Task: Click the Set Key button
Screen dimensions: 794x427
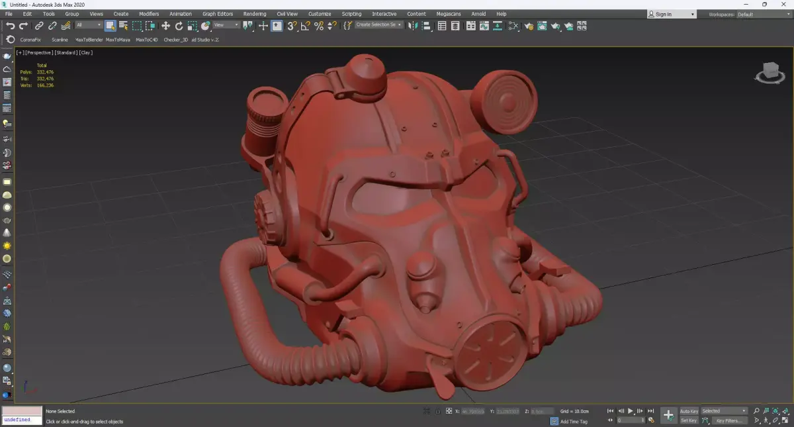Action: click(689, 420)
